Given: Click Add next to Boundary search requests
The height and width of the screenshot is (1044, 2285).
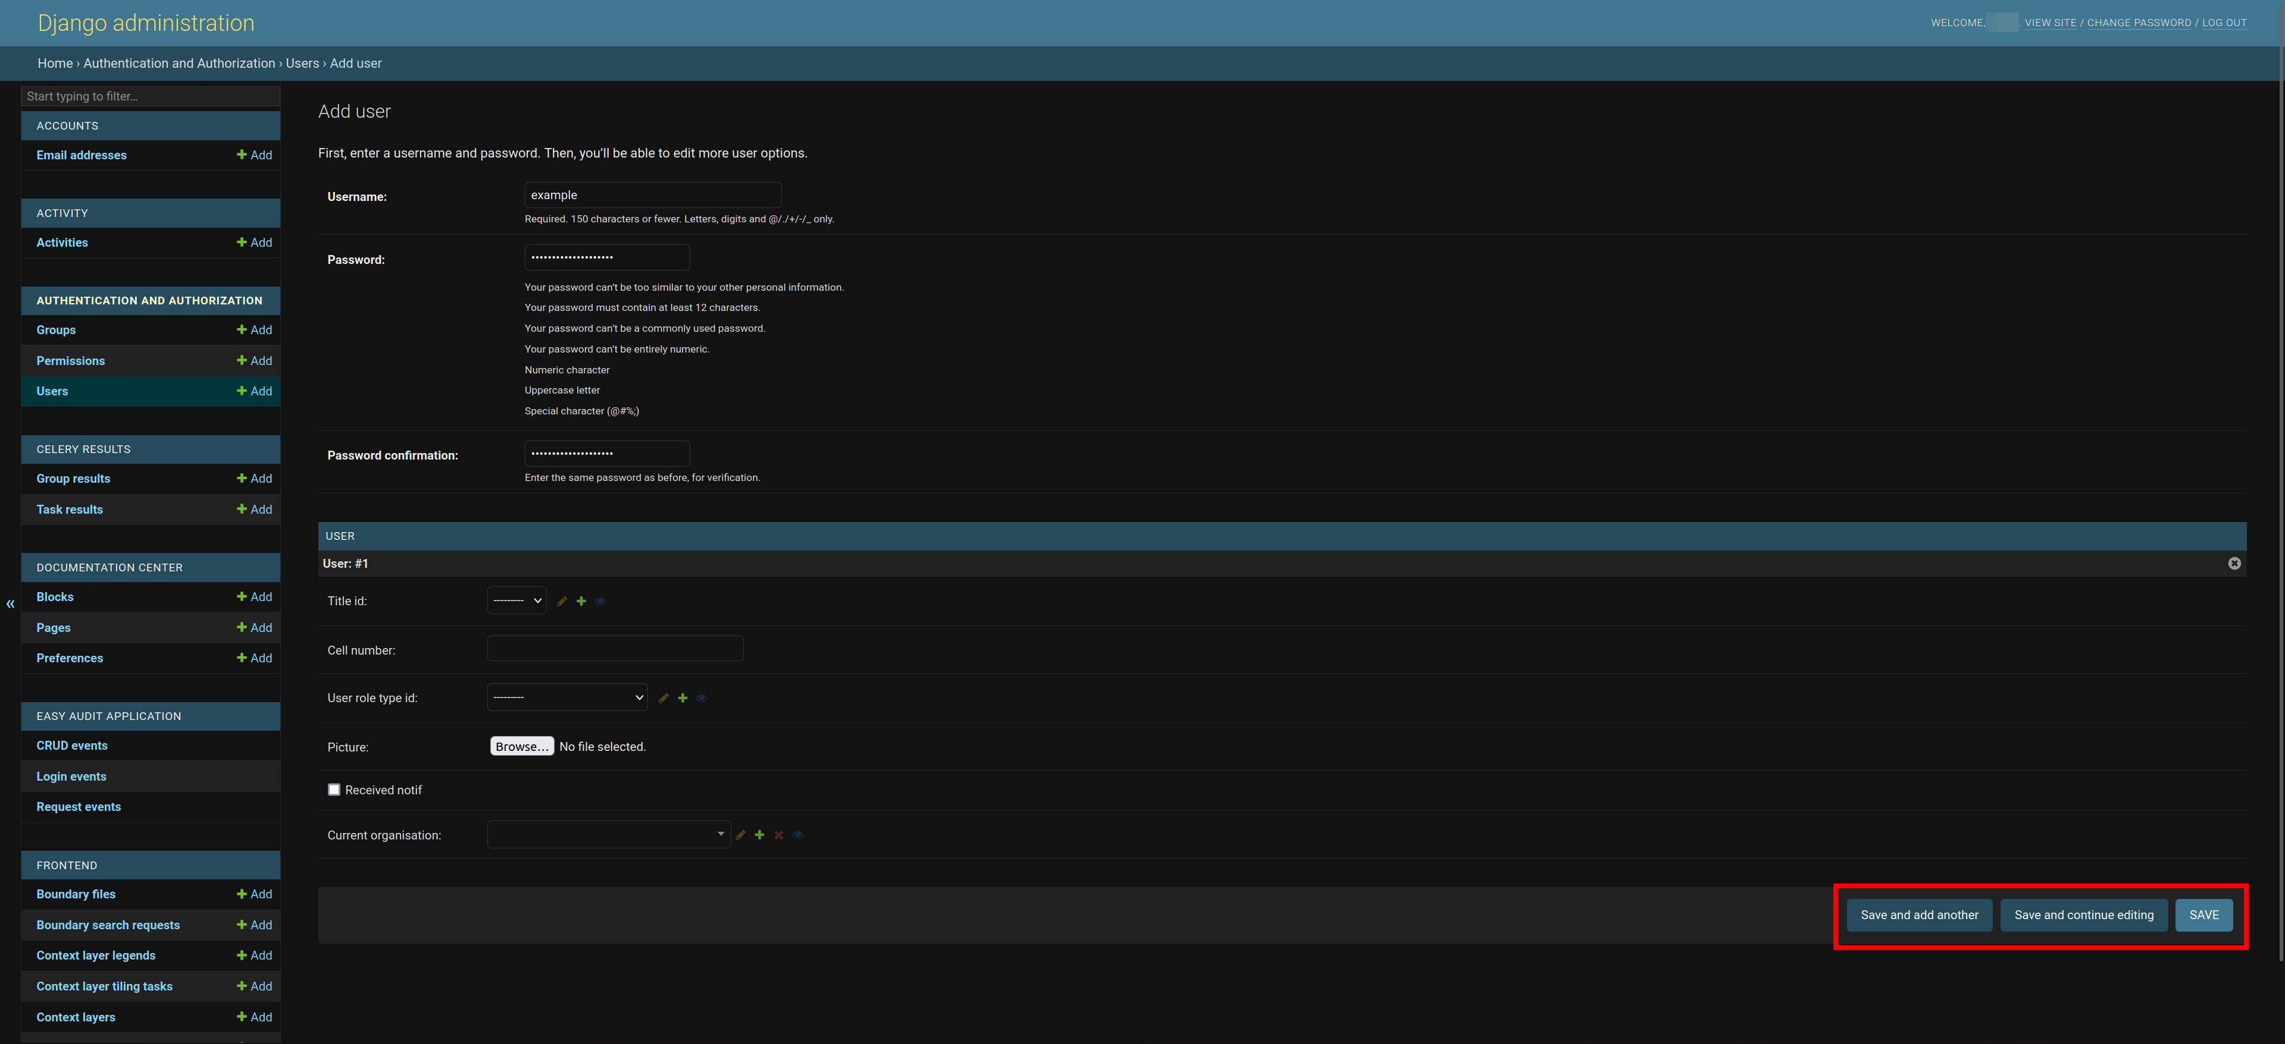Looking at the screenshot, I should click(255, 925).
